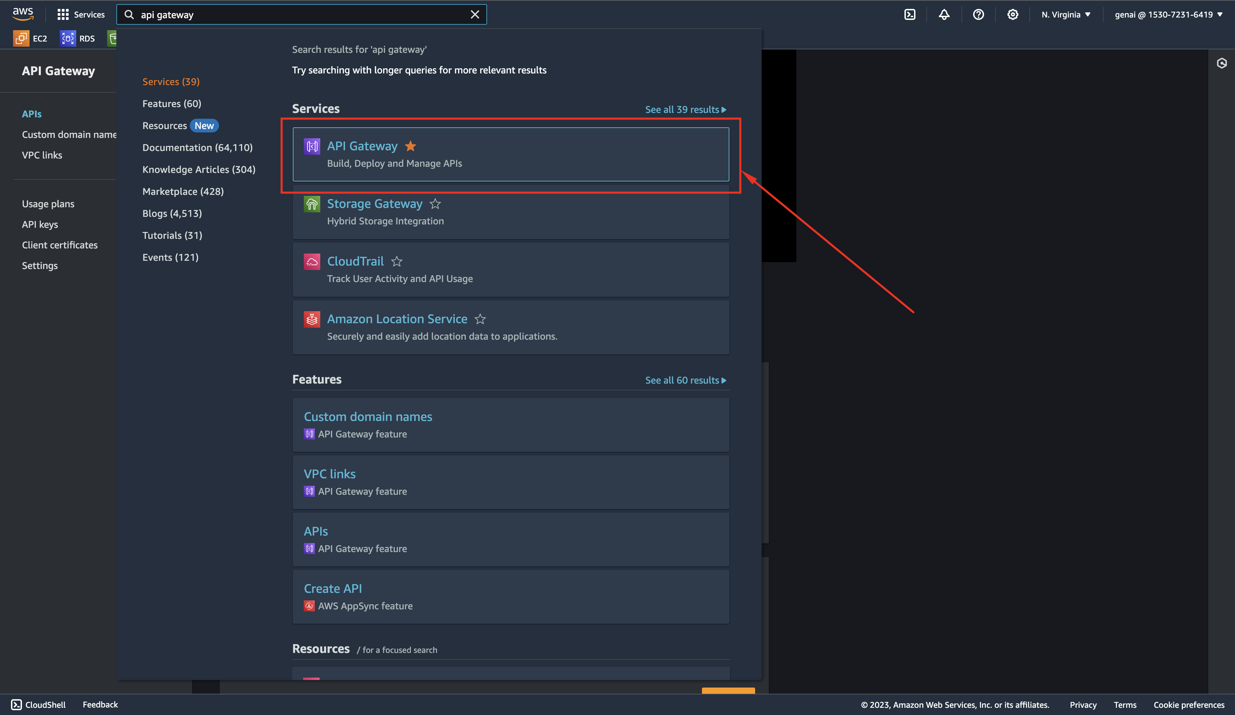Click the API Gateway sidebar heading
The height and width of the screenshot is (715, 1235).
[58, 71]
